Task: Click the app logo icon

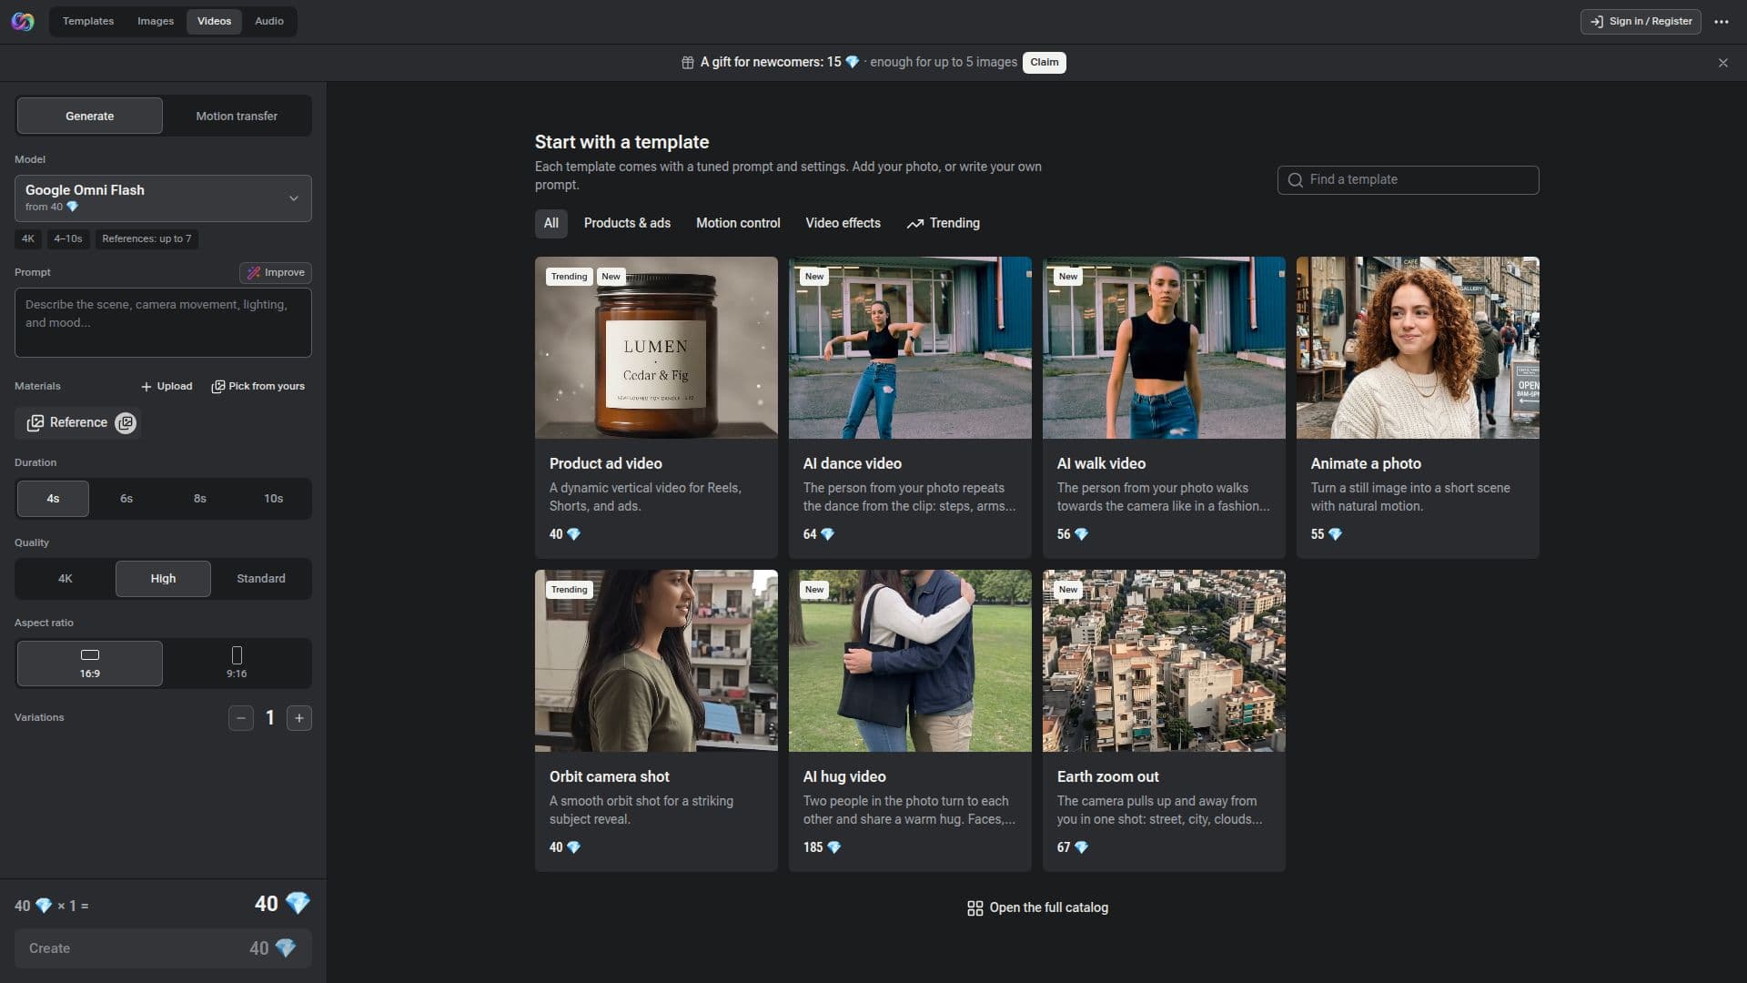Action: 23,21
